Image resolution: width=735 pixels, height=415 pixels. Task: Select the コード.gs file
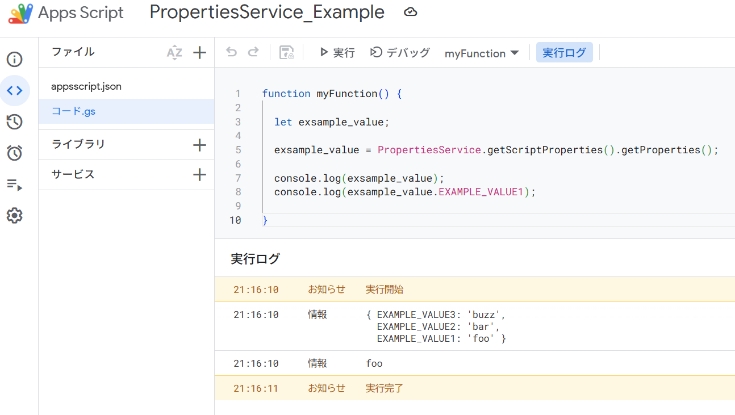(126, 111)
